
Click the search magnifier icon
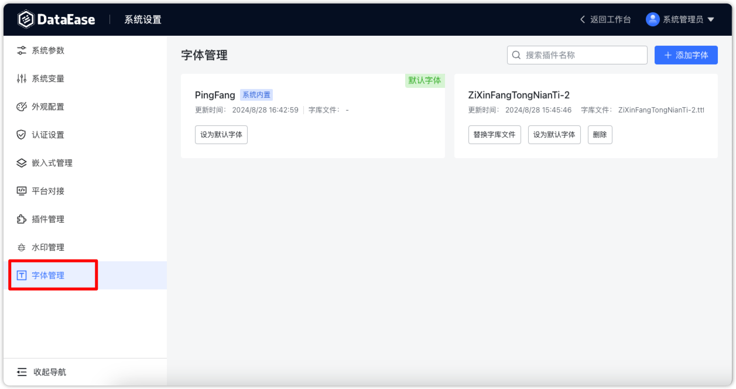(516, 54)
